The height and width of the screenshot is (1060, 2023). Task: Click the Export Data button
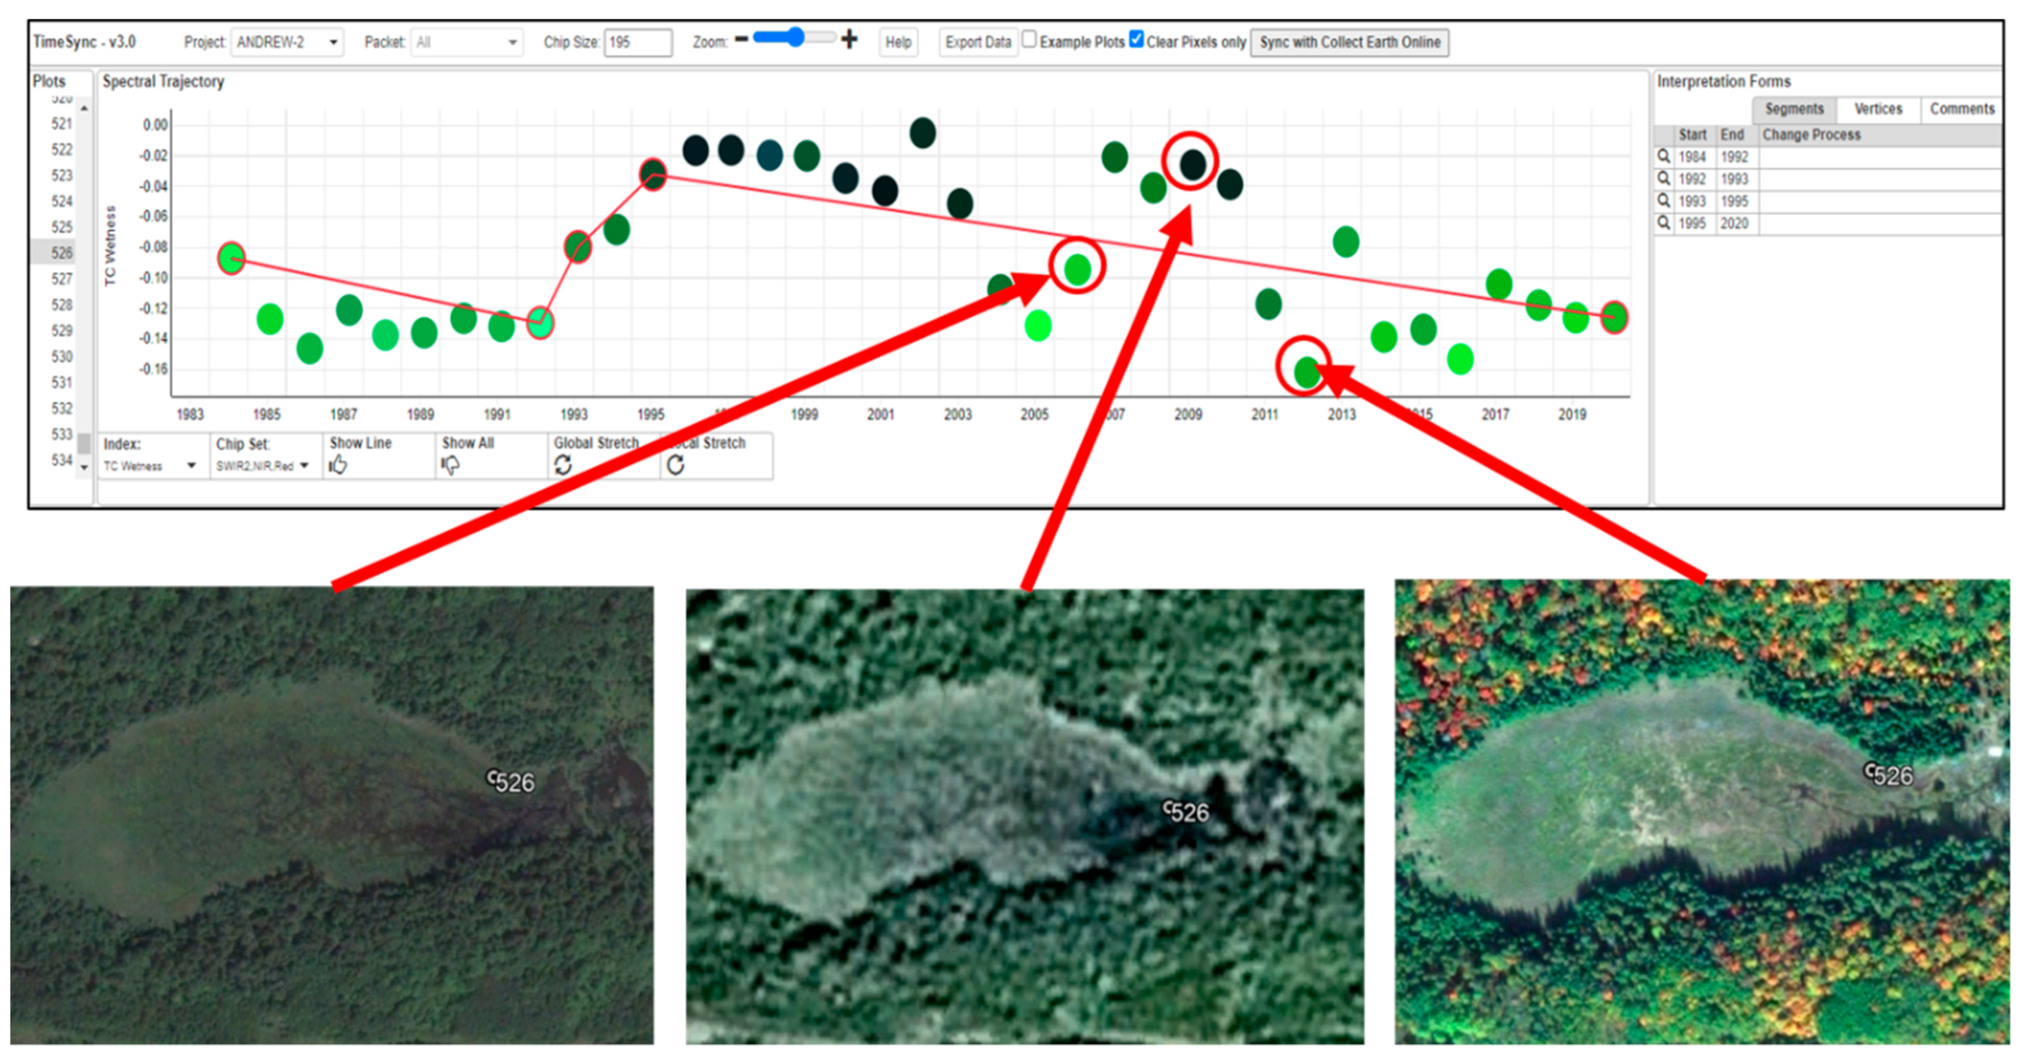tap(978, 43)
